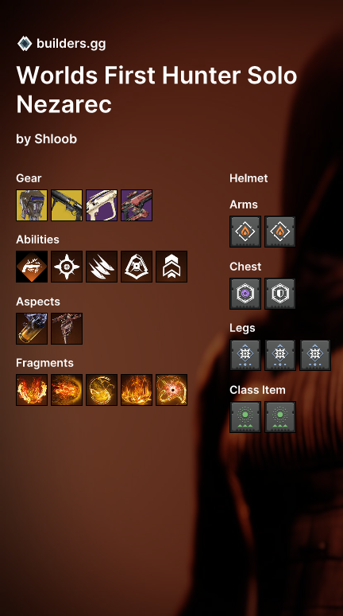Click the second aspect icon under Aspects
The height and width of the screenshot is (616, 343).
point(67,329)
